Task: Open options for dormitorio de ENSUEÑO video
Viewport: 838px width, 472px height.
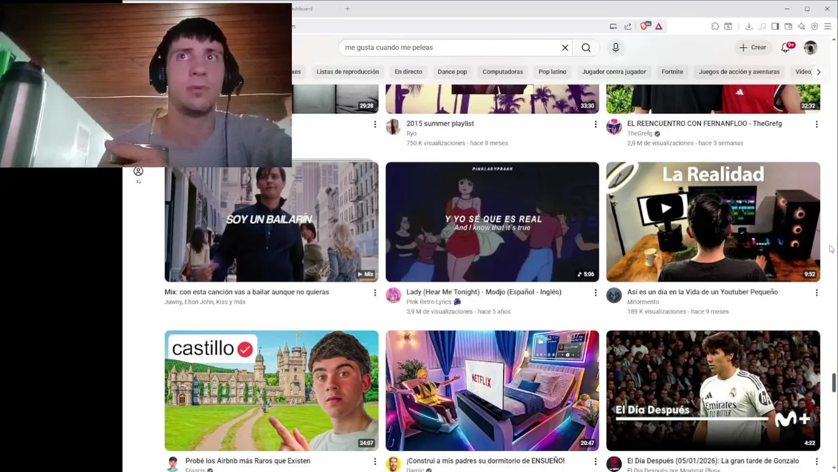Action: pos(595,462)
